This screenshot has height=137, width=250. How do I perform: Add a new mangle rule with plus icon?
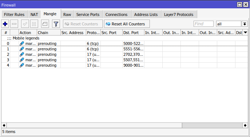tap(5, 24)
